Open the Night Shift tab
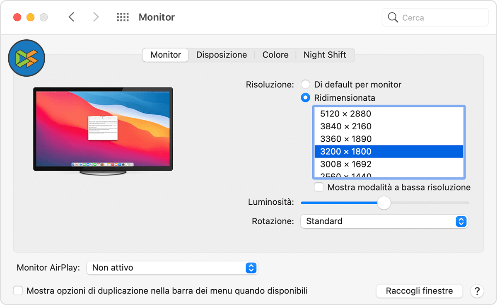Image resolution: width=497 pixels, height=305 pixels. tap(325, 55)
